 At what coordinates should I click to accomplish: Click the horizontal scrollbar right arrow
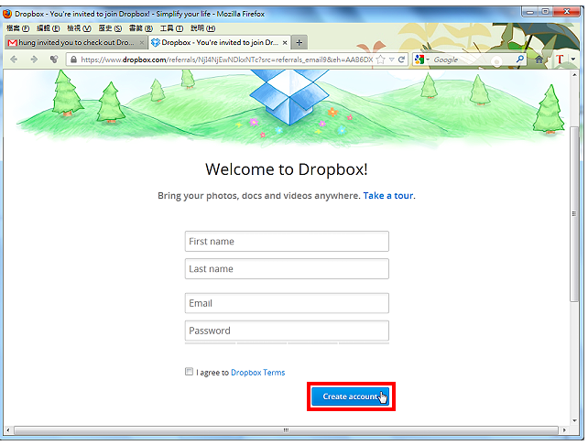564,430
